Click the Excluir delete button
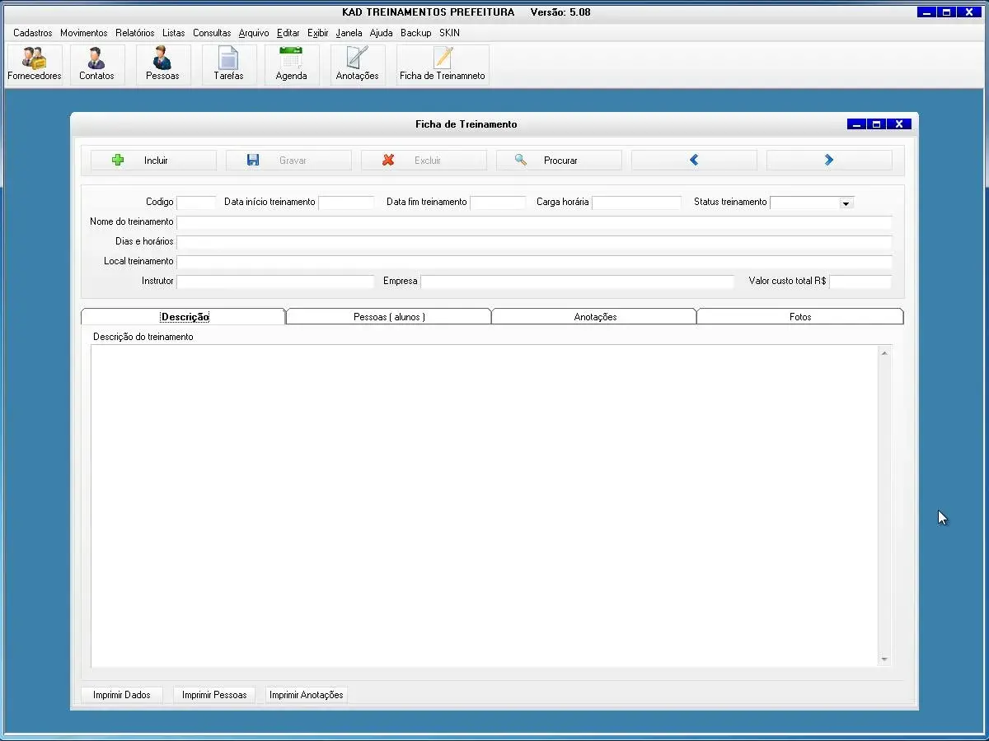The width and height of the screenshot is (989, 741). point(424,161)
